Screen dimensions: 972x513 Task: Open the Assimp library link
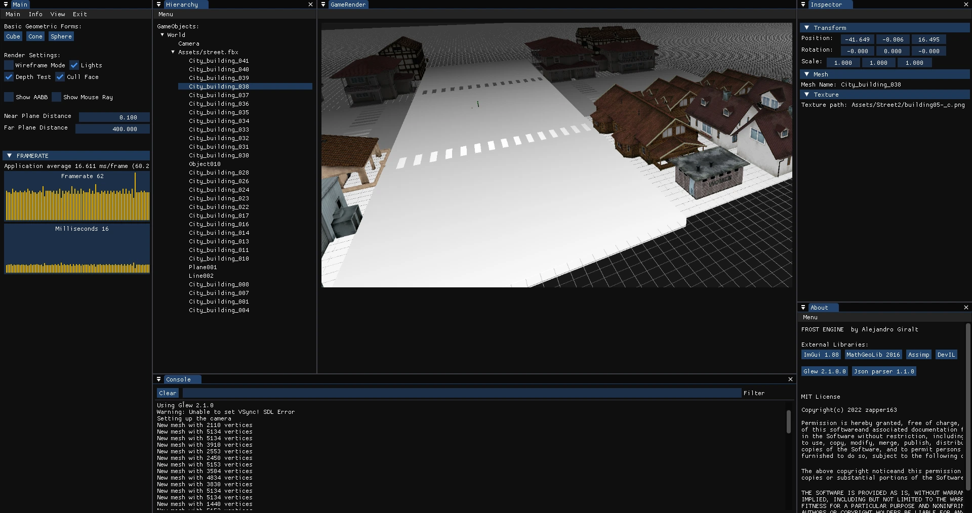coord(919,355)
